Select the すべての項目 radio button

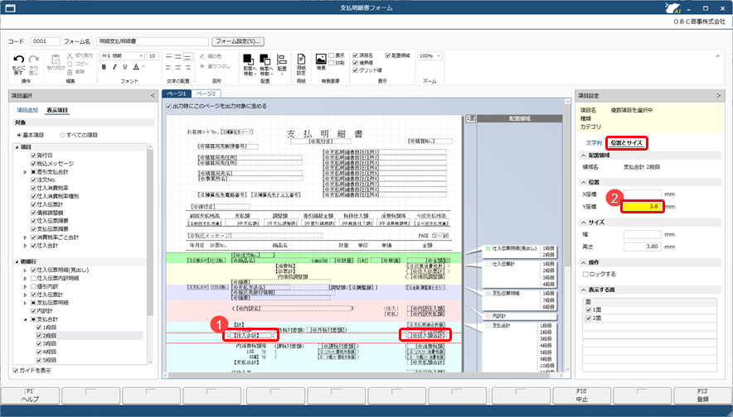(x=62, y=135)
